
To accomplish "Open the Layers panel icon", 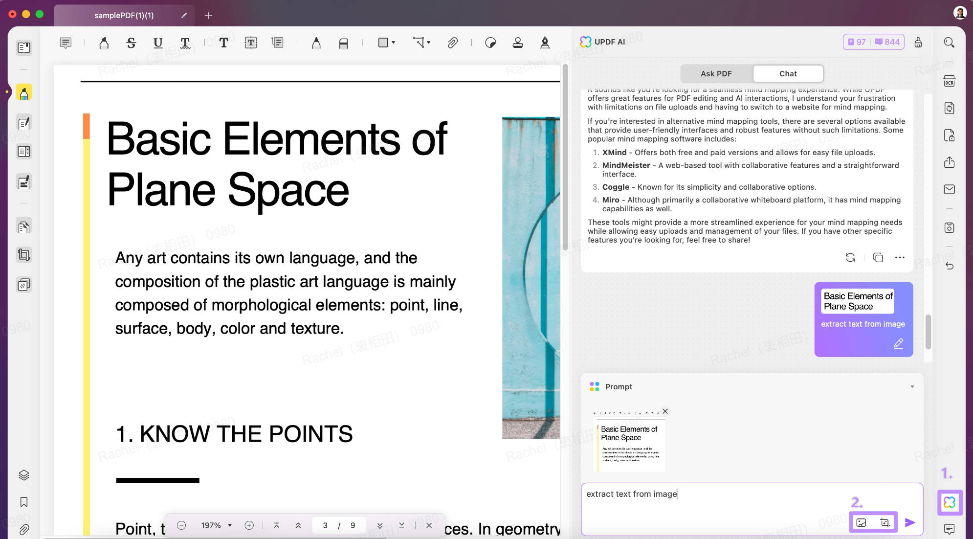I will (x=24, y=475).
